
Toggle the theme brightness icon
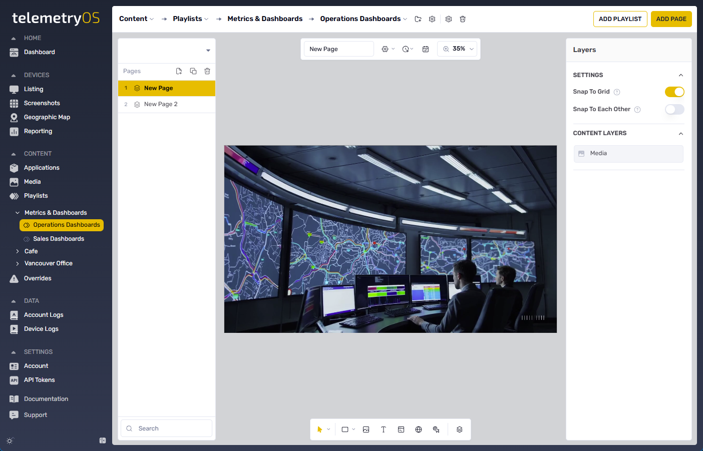coord(10,440)
